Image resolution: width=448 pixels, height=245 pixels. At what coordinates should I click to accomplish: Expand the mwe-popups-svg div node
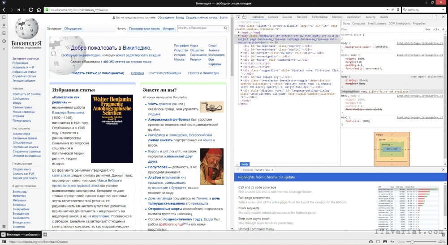(x=242, y=77)
